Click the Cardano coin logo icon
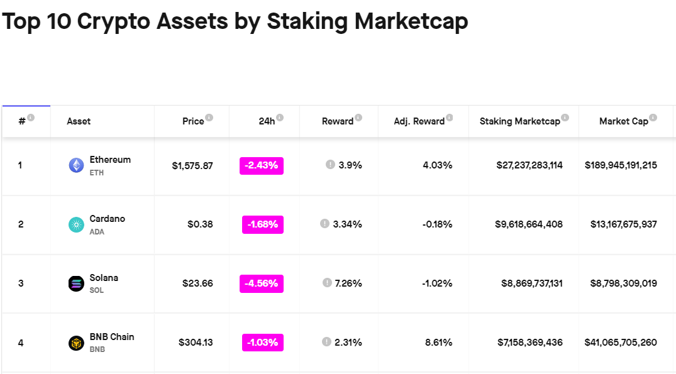 click(x=76, y=224)
